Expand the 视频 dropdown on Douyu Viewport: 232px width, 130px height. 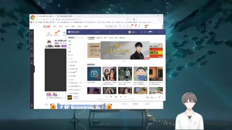[73, 27]
